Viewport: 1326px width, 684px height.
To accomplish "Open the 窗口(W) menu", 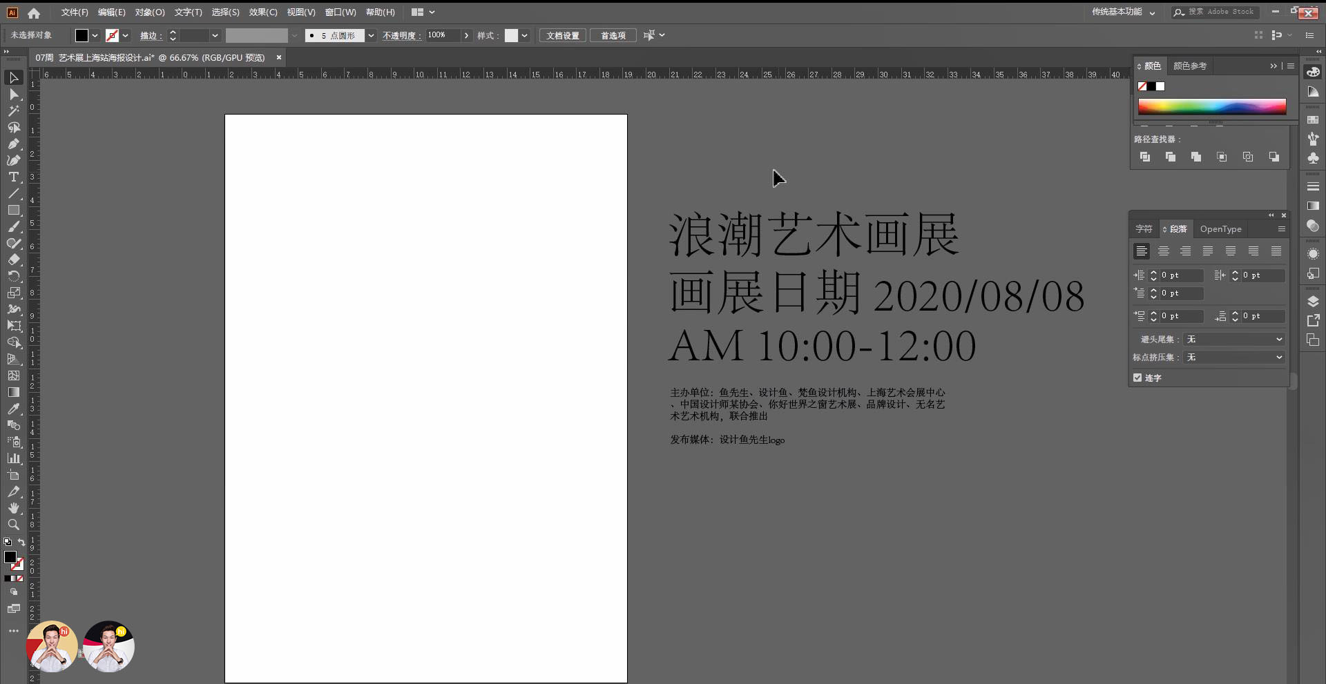I will tap(340, 12).
